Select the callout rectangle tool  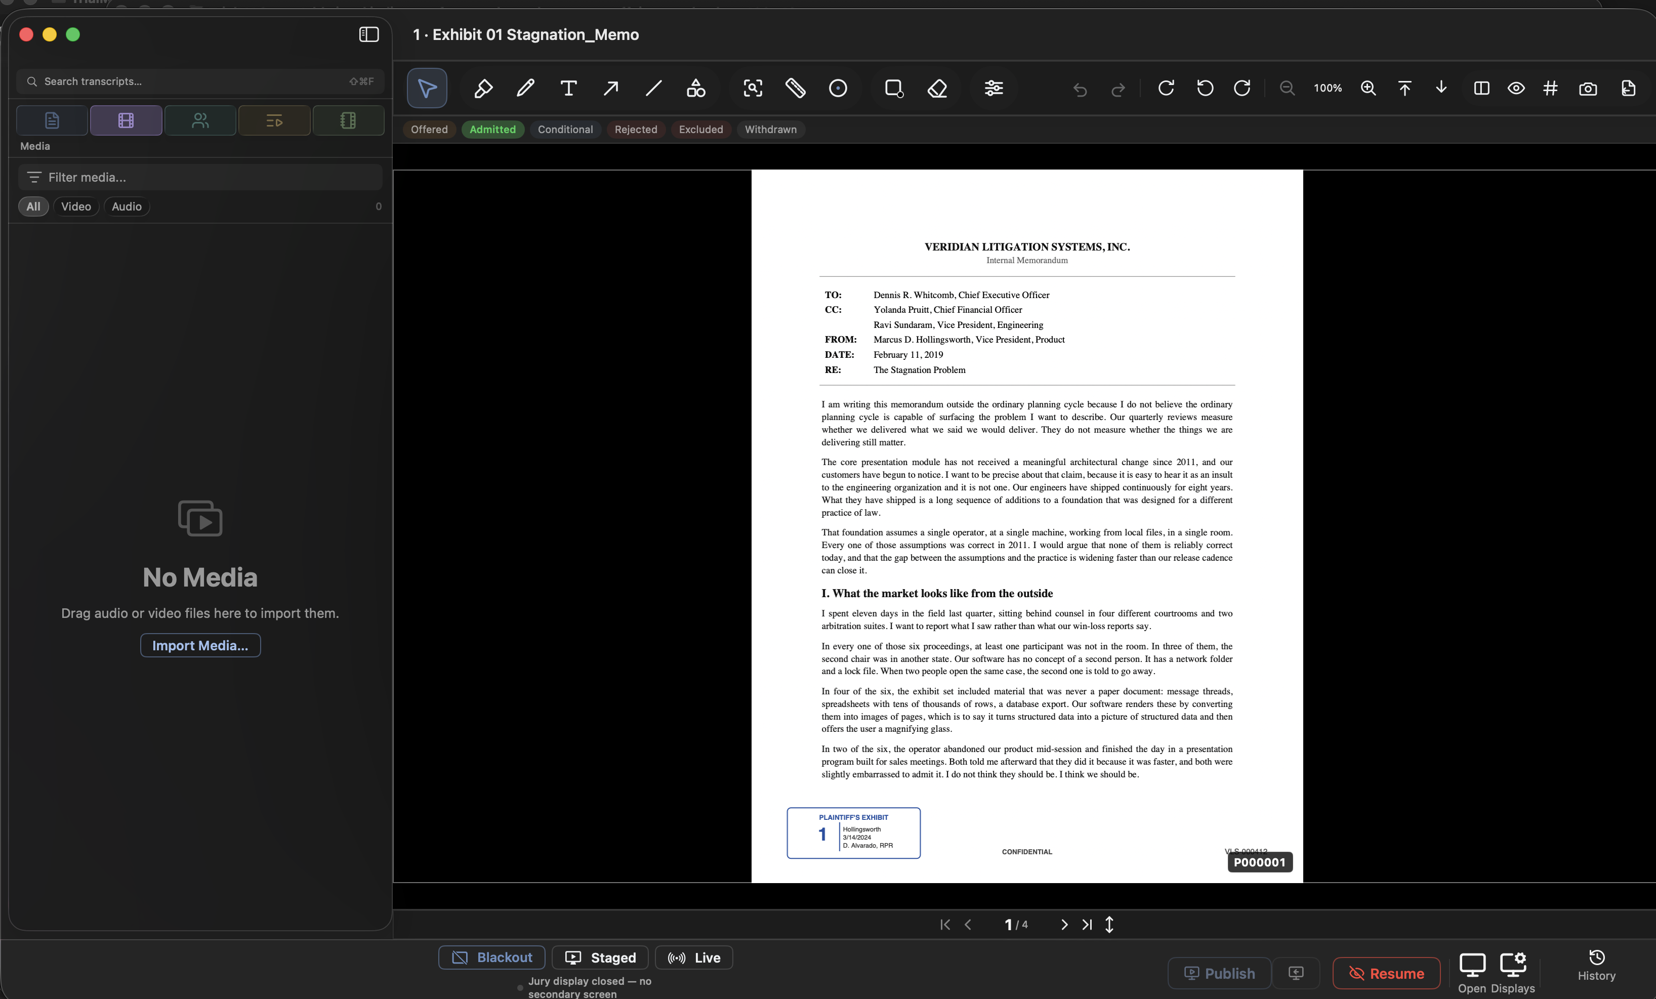(x=894, y=88)
